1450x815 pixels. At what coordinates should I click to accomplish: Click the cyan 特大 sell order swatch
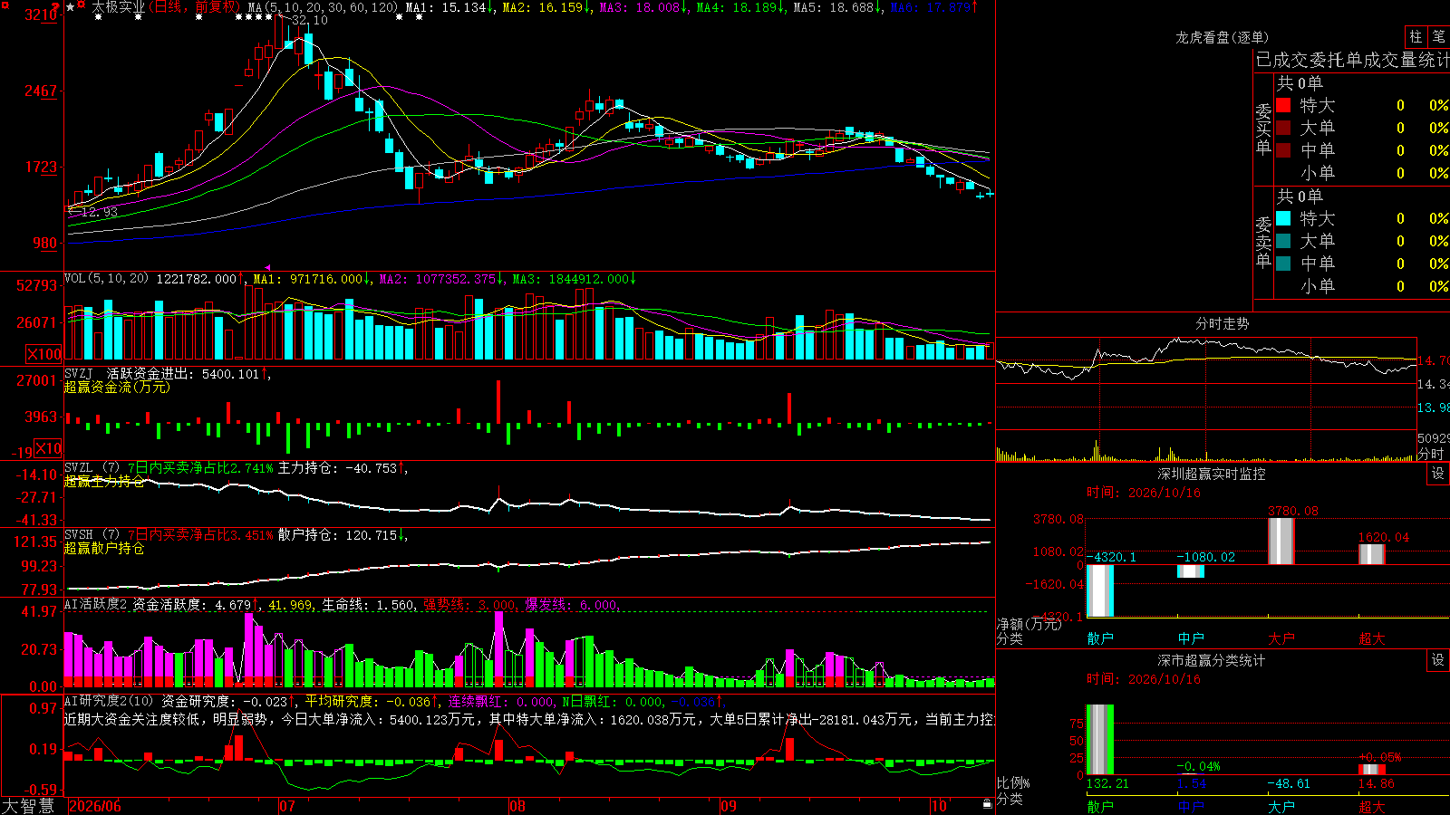[1283, 218]
